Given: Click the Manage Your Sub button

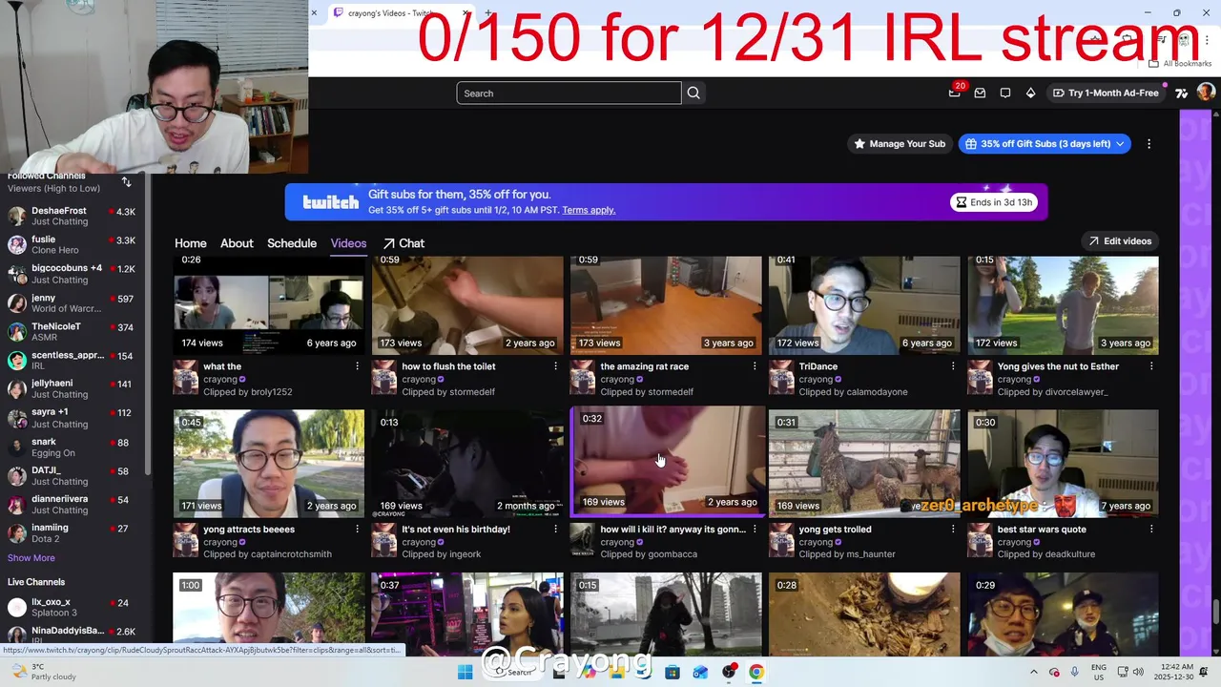Looking at the screenshot, I should pyautogui.click(x=900, y=144).
